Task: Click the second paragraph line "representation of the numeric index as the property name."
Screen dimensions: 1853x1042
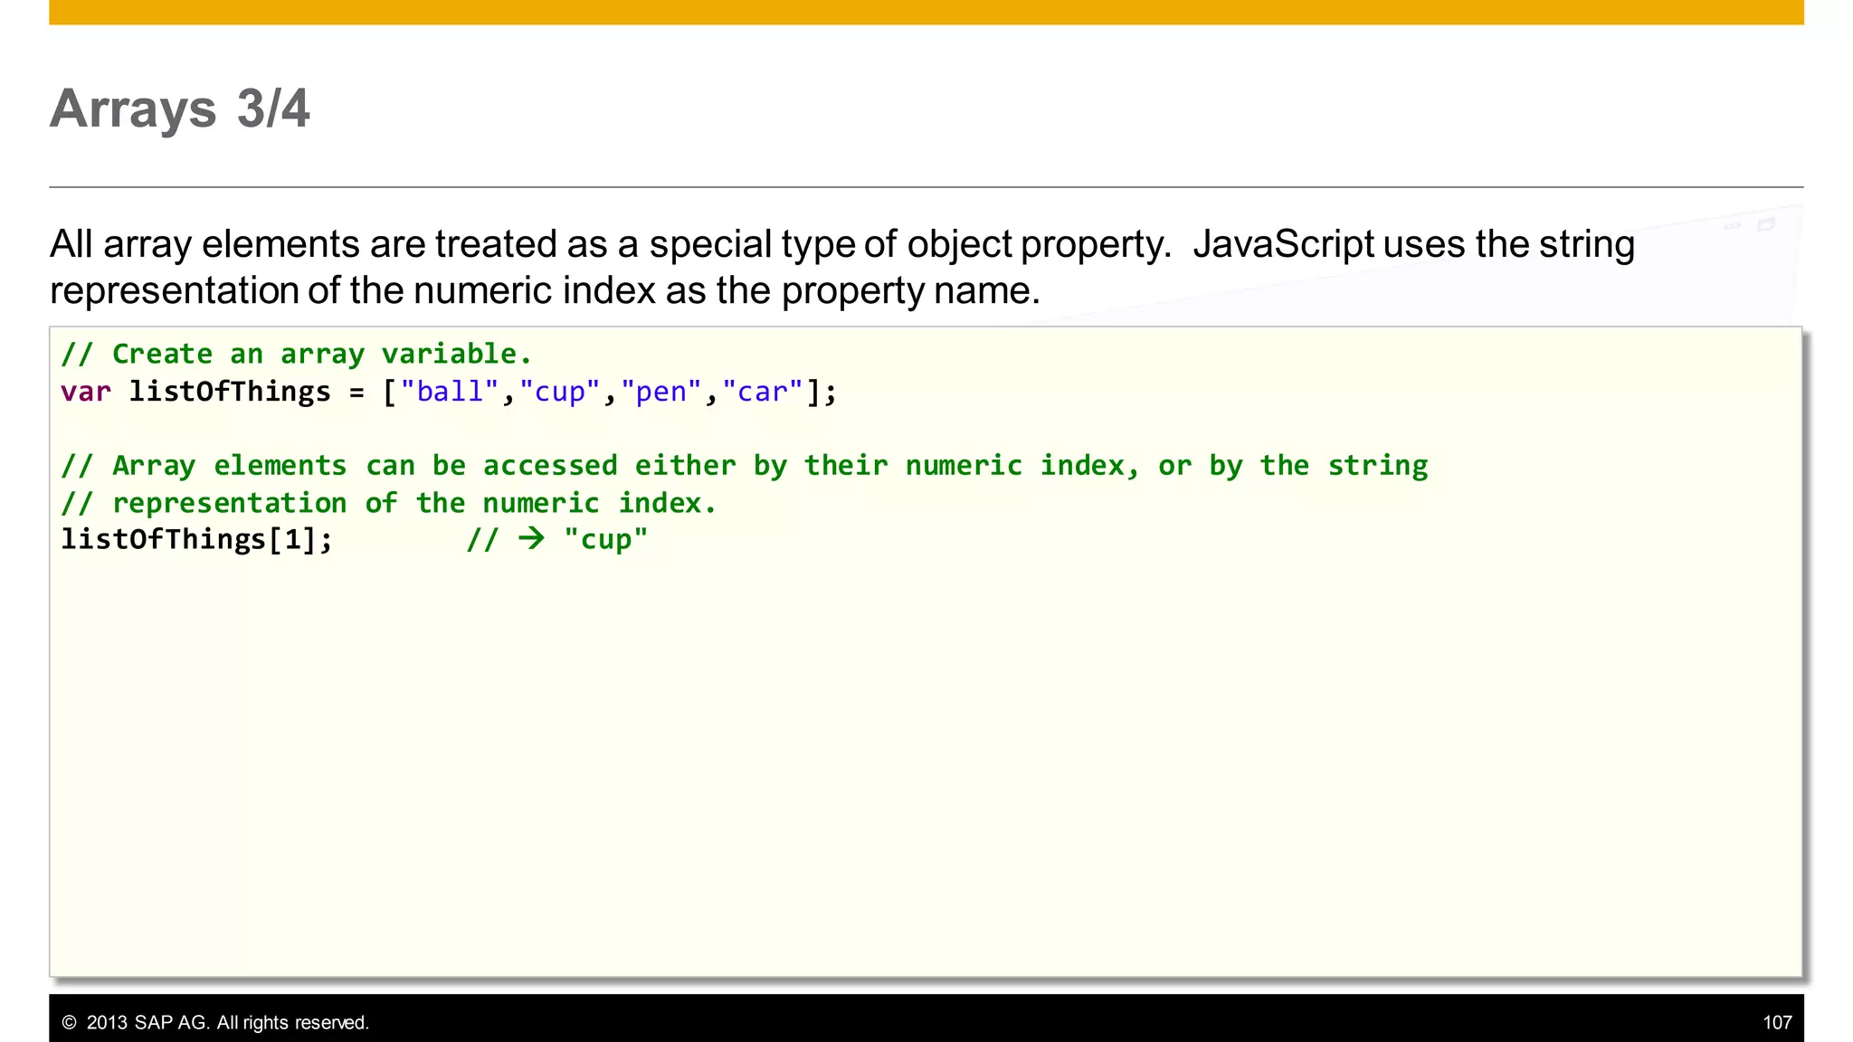Action: 546,290
